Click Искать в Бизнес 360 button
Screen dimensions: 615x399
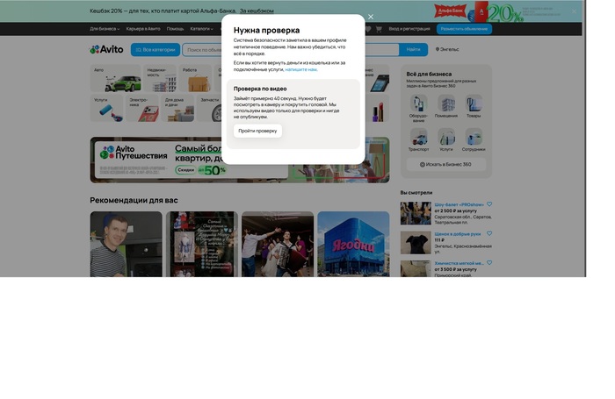(x=445, y=164)
